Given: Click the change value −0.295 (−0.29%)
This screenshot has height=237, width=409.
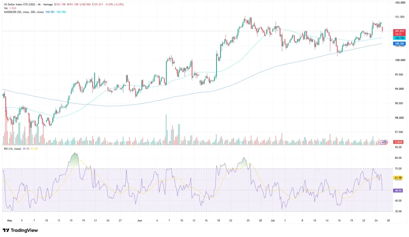Looking at the screenshot, I should [x=114, y=4].
